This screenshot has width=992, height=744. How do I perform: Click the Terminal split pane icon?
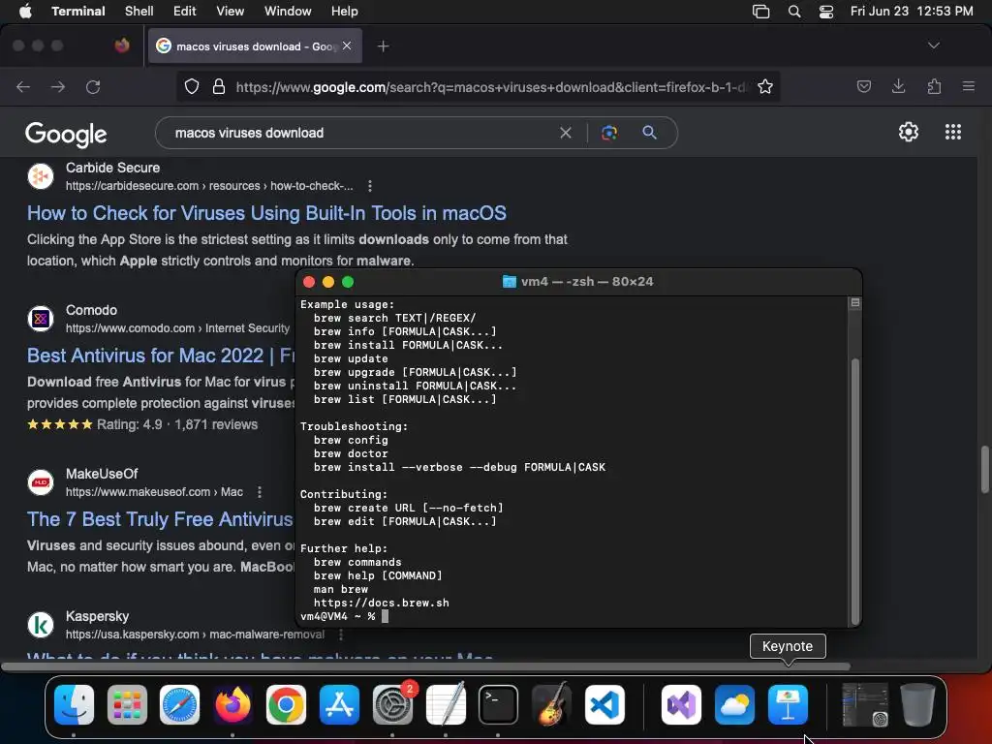click(x=854, y=303)
